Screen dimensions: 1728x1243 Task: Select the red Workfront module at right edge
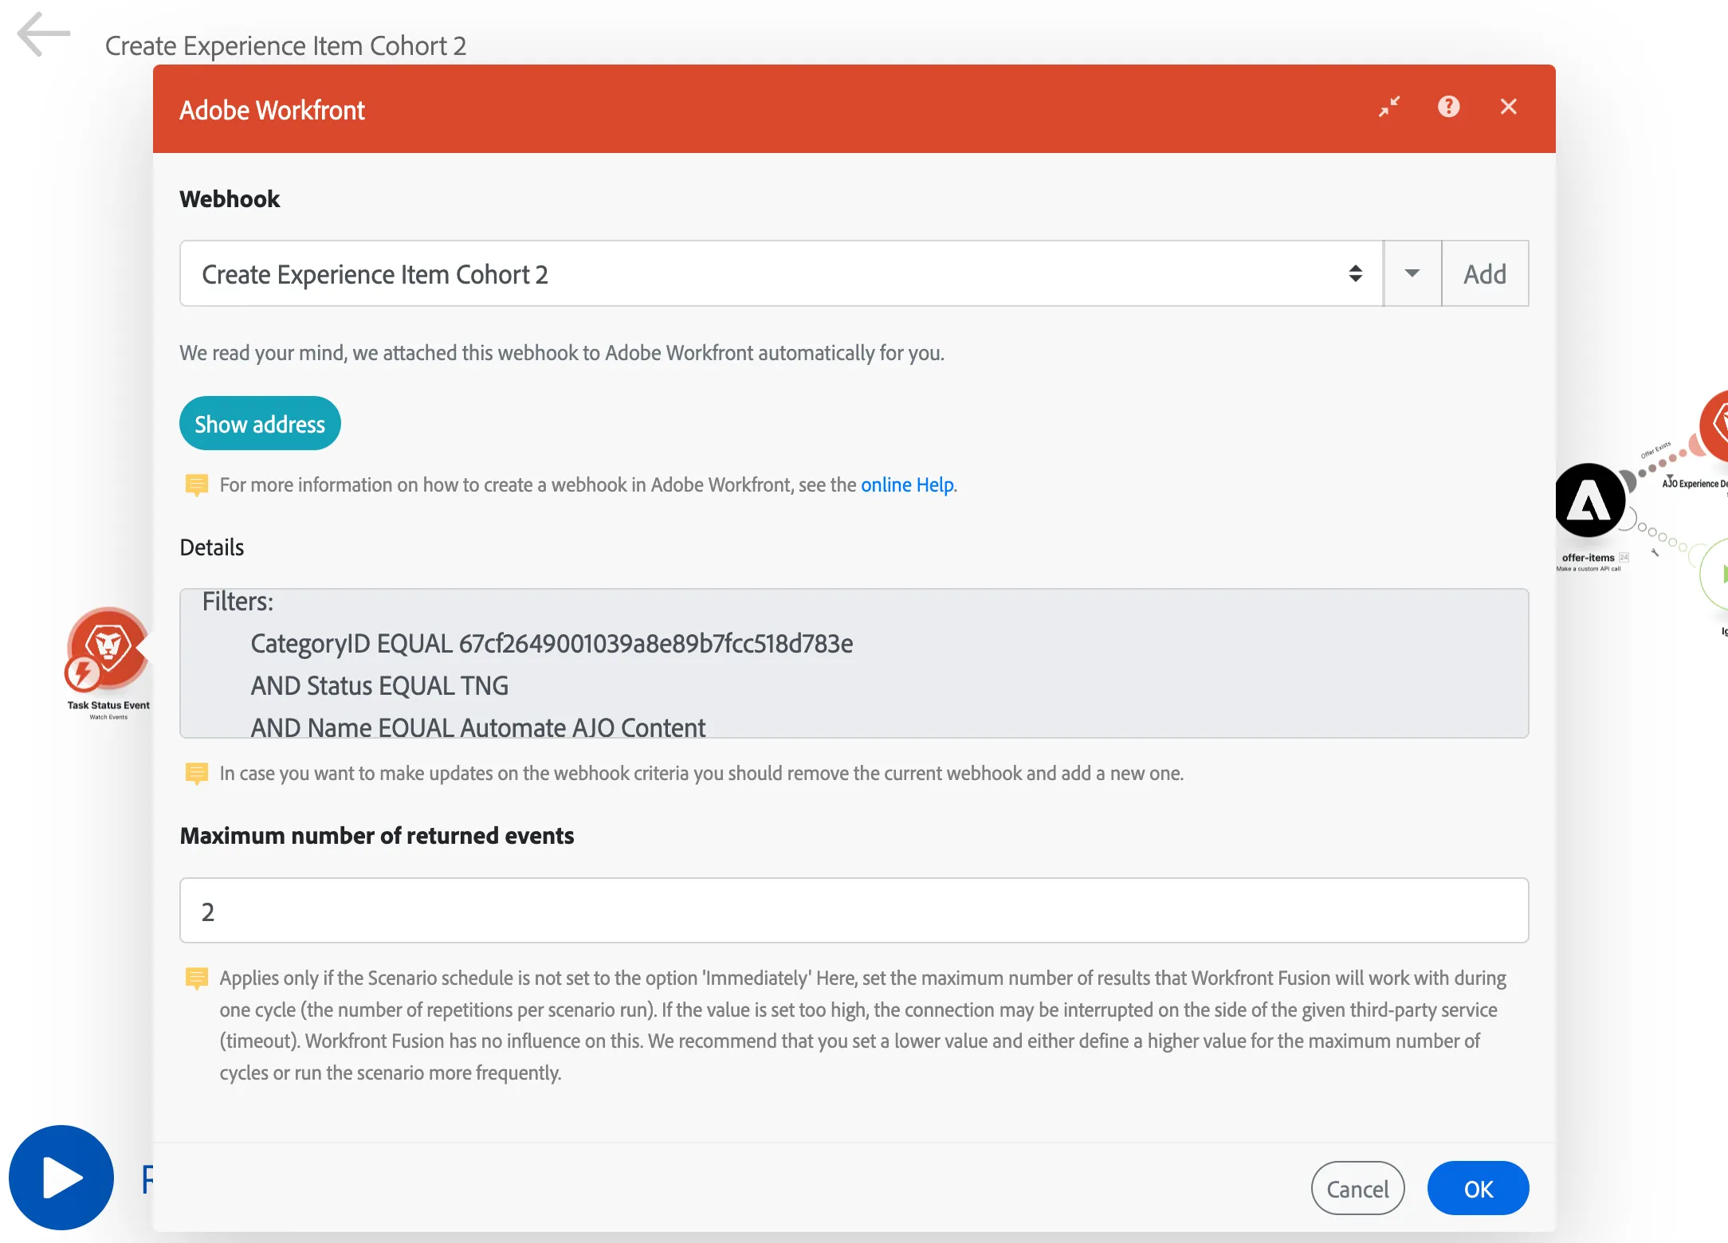pos(1714,425)
